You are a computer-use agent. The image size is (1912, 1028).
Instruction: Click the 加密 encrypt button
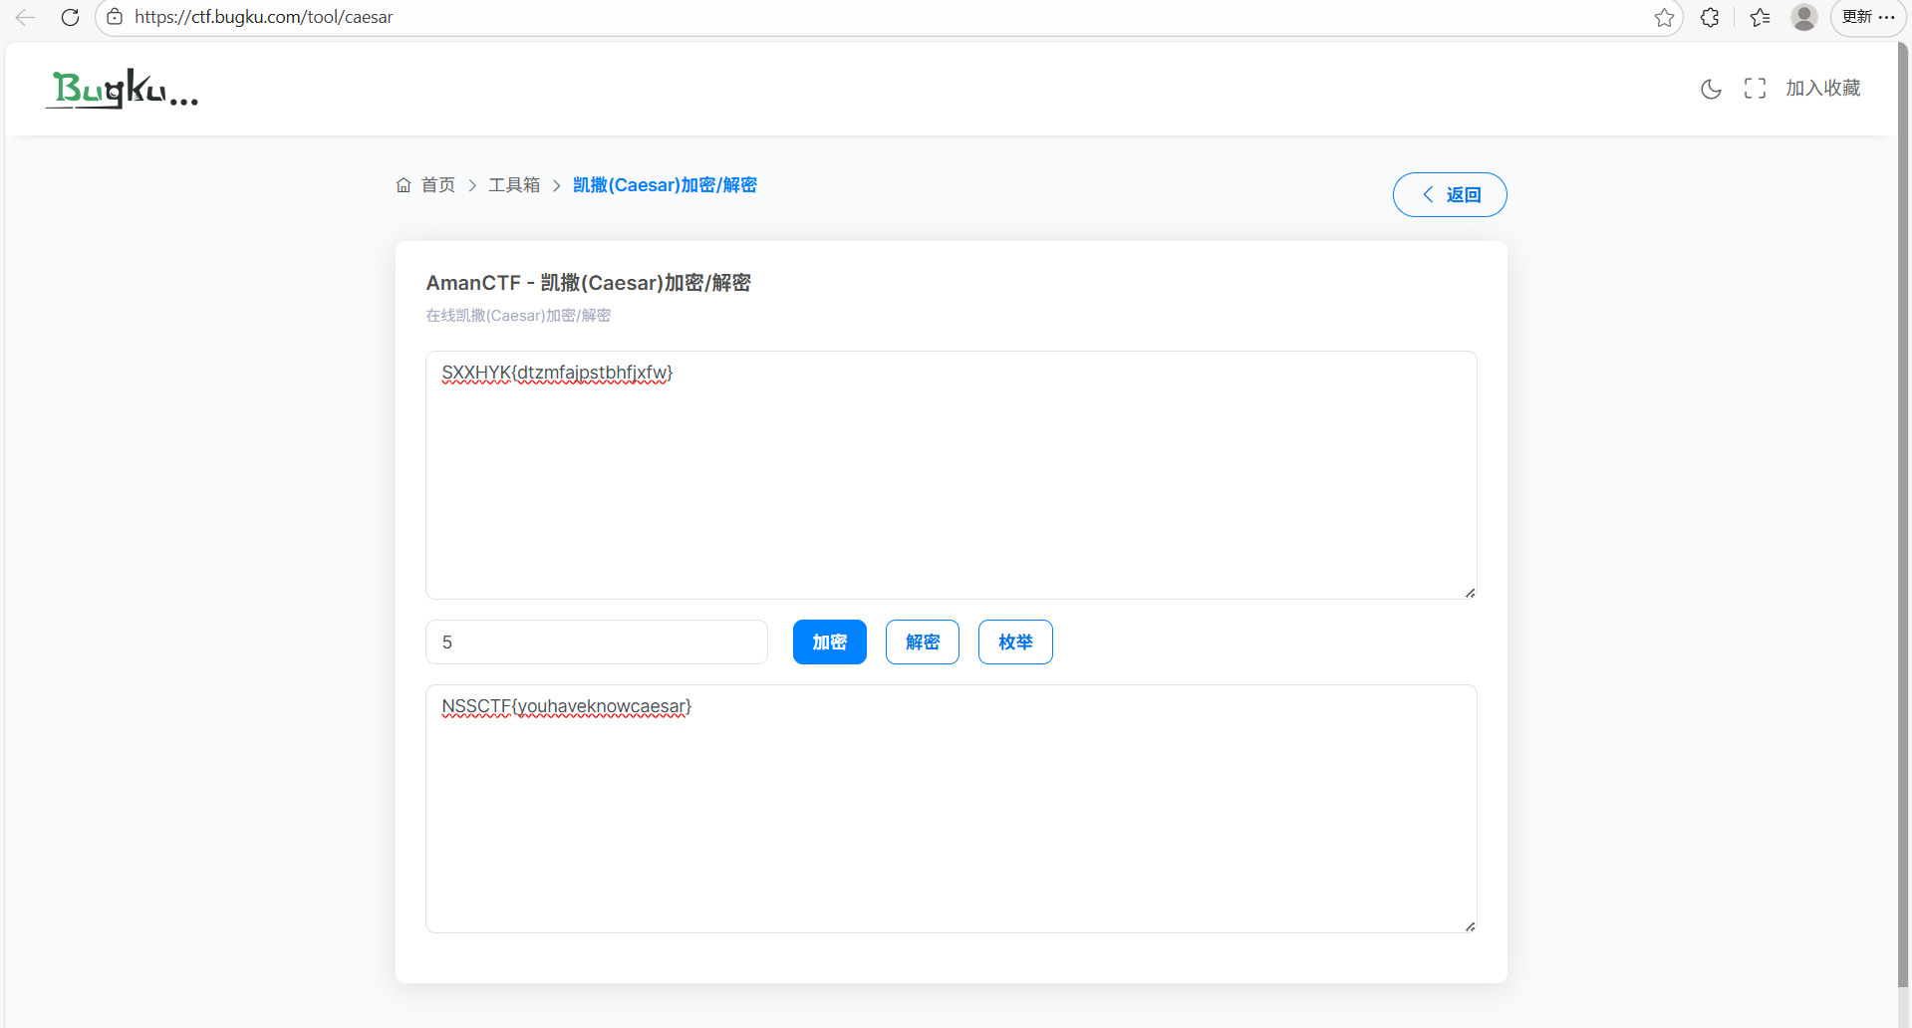(829, 642)
